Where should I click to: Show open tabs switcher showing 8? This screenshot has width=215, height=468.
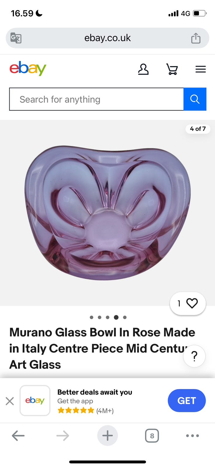tap(152, 436)
